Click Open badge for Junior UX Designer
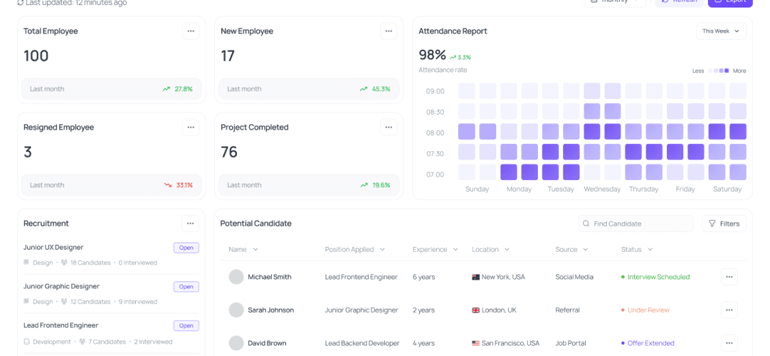Screen dimensions: 770x356 186,248
